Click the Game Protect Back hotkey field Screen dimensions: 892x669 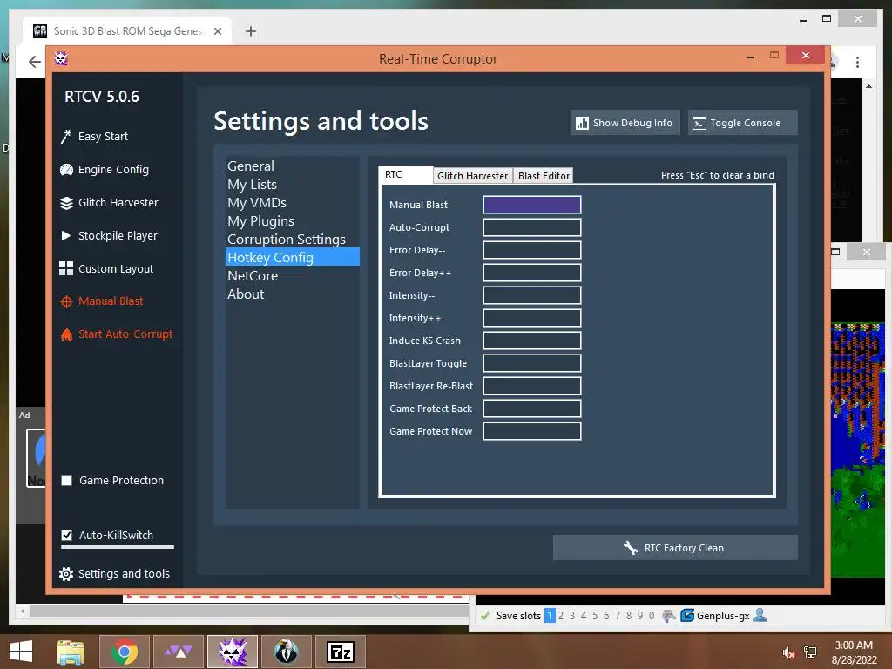tap(532, 409)
